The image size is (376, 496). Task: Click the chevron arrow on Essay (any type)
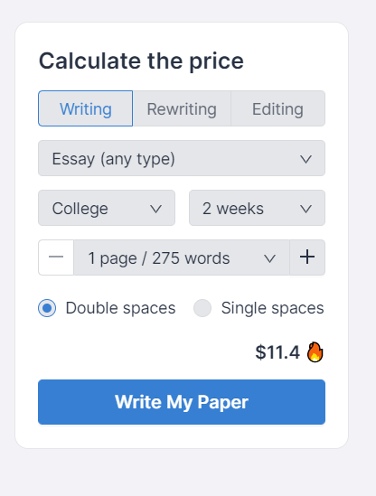(x=305, y=159)
